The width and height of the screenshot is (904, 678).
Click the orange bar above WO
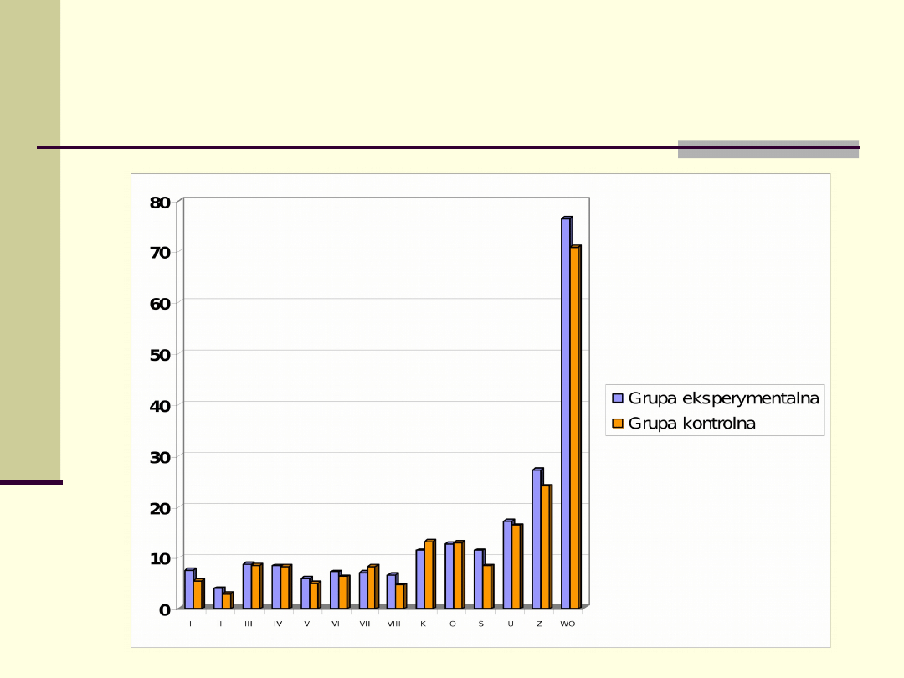click(574, 427)
